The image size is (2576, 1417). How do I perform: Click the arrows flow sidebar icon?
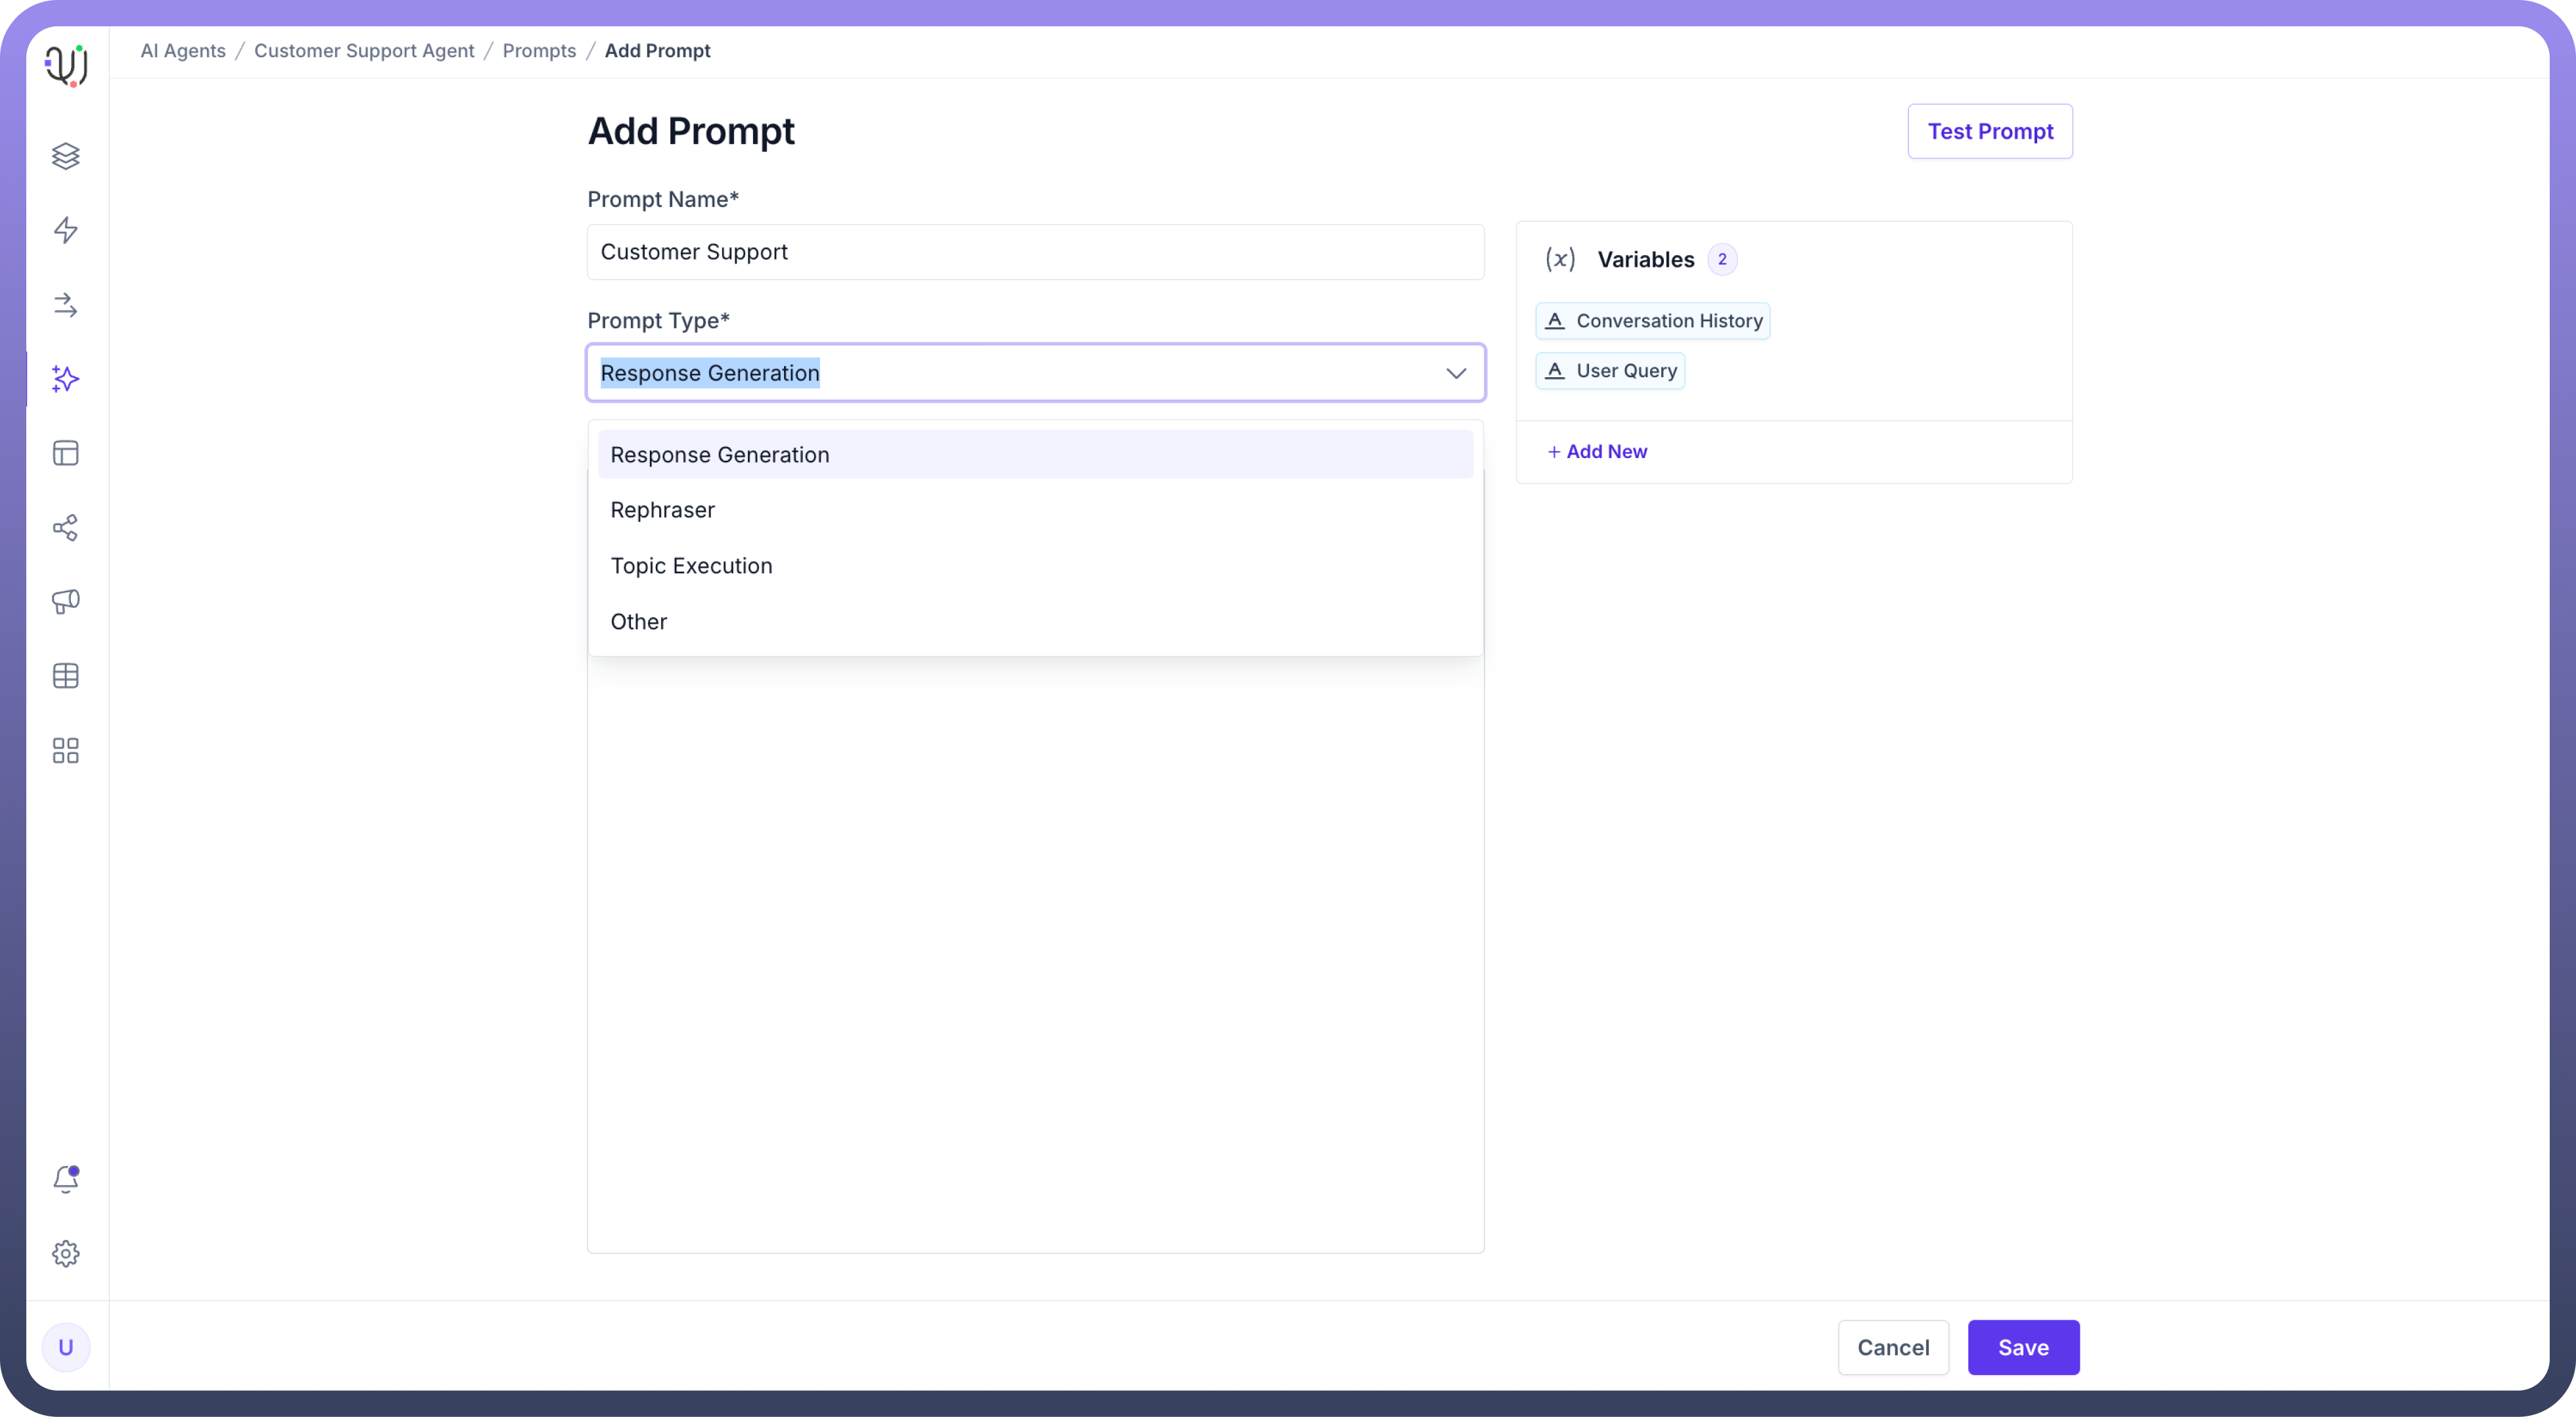tap(66, 305)
